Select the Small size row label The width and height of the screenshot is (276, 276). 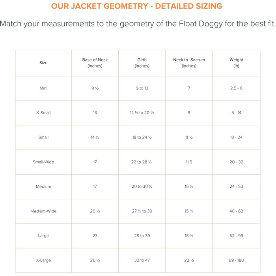pos(43,138)
